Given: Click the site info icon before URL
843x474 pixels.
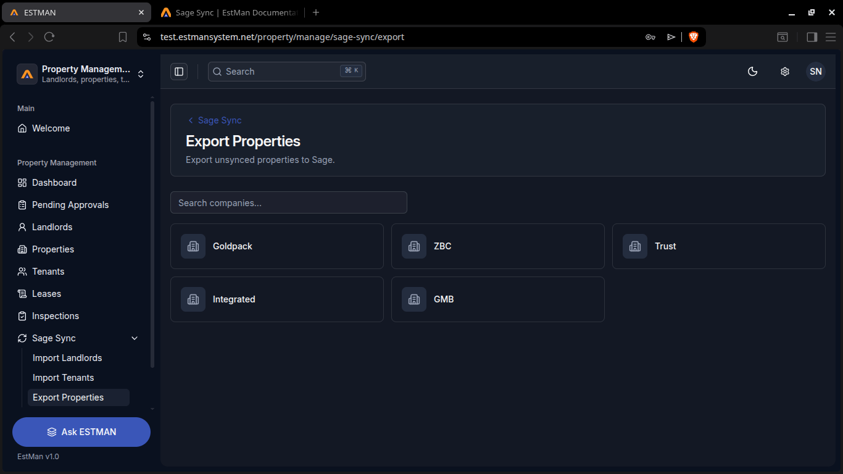Looking at the screenshot, I should coord(147,37).
